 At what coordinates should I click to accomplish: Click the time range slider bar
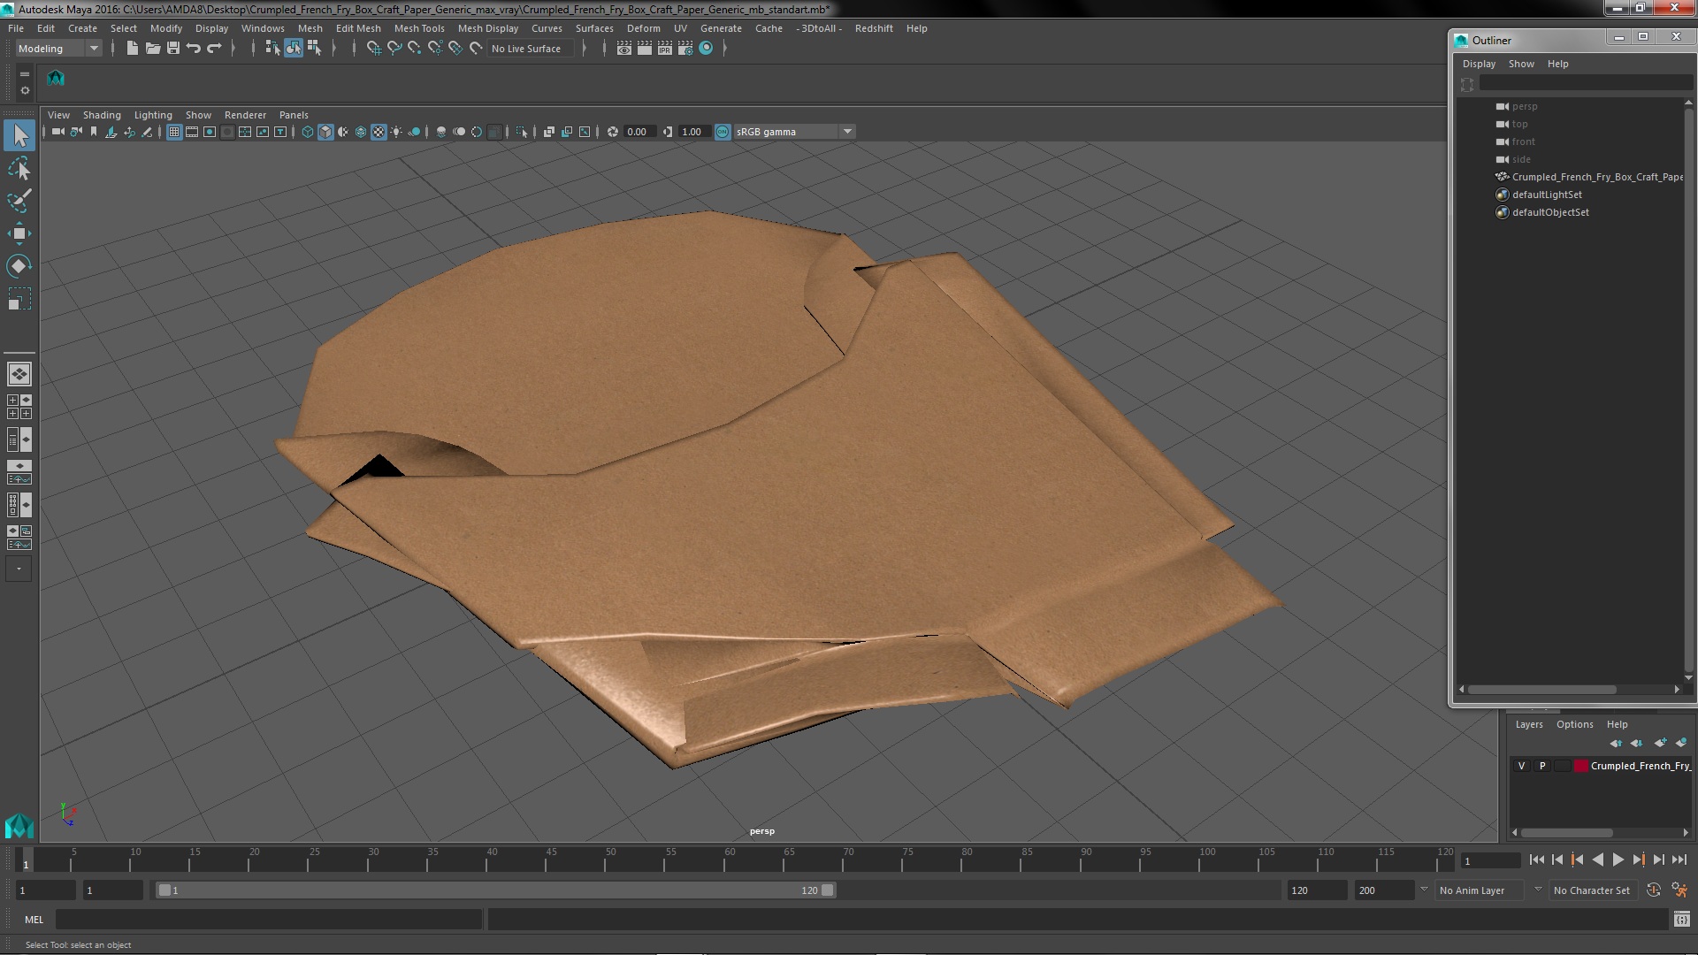495,890
